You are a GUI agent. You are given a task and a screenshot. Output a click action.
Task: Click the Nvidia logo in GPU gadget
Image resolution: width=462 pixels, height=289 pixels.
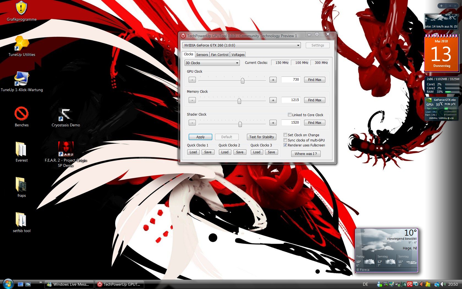click(428, 100)
